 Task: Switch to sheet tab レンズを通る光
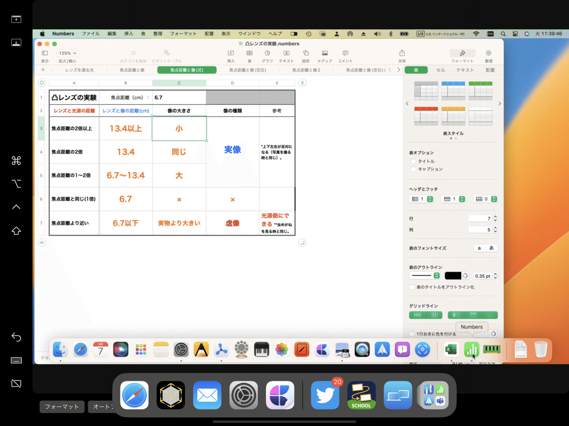80,70
